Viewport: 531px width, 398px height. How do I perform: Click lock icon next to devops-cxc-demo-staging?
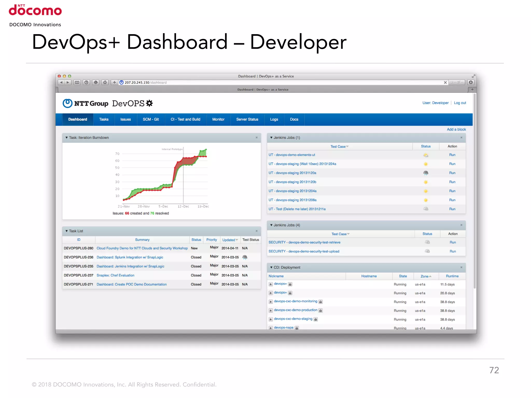point(316,319)
